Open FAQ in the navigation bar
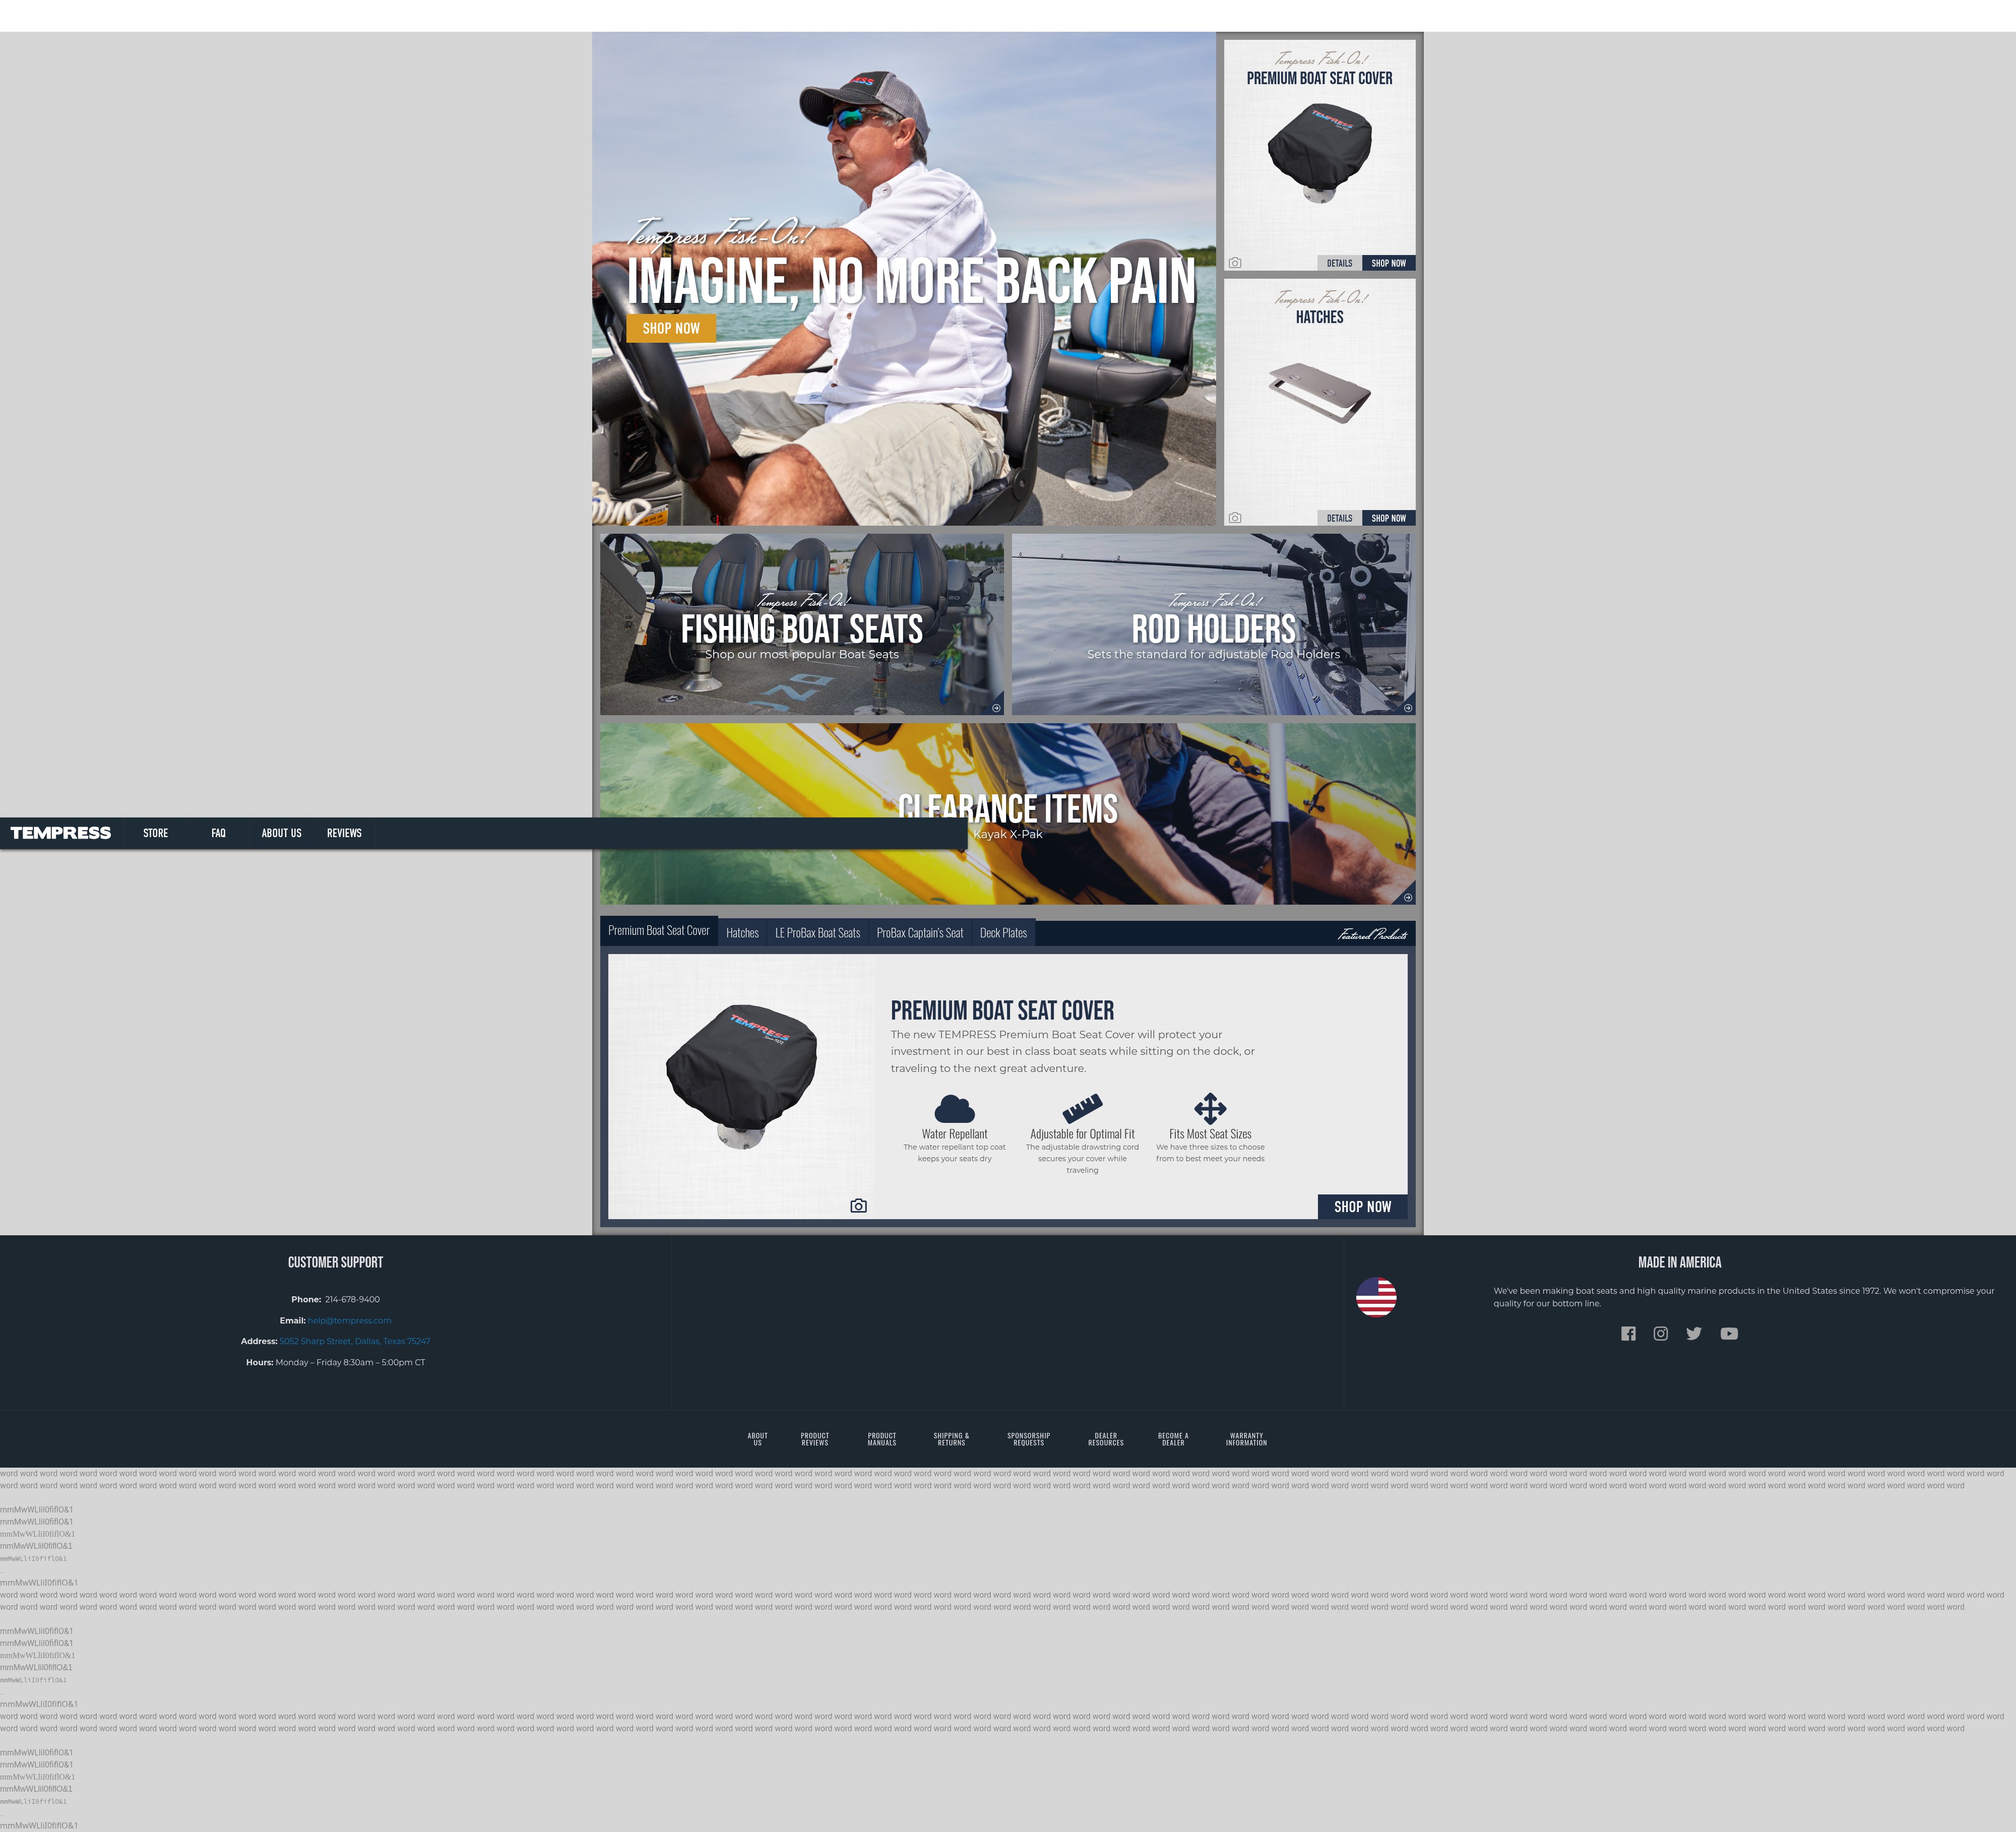The image size is (2016, 1832). coord(218,833)
